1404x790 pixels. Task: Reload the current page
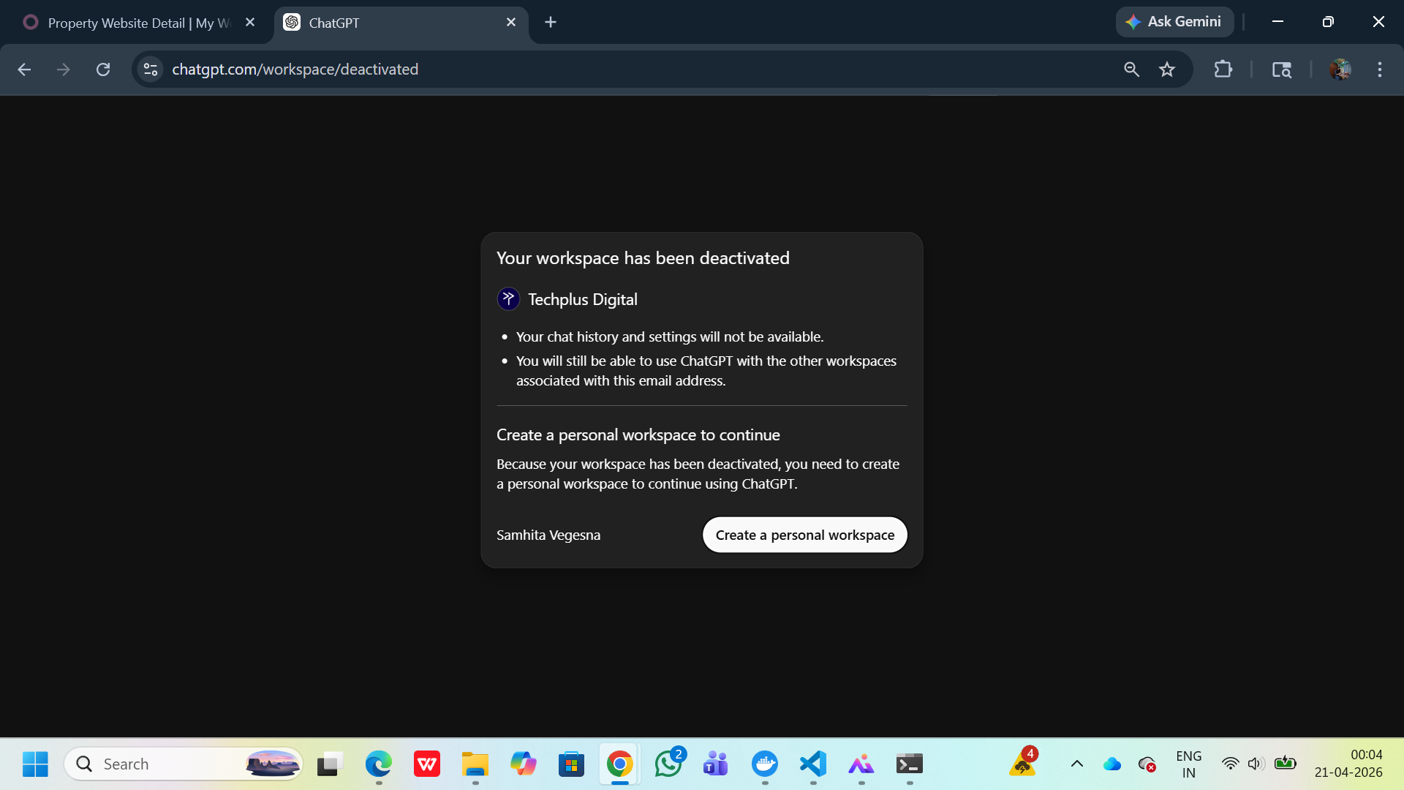[x=103, y=69]
